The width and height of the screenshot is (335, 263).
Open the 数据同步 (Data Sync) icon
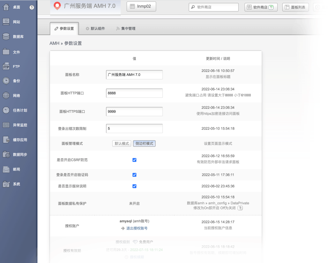click(6, 154)
